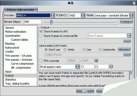Click the FPS override 25000 field
This screenshot has height=96, width=137.
point(74,60)
